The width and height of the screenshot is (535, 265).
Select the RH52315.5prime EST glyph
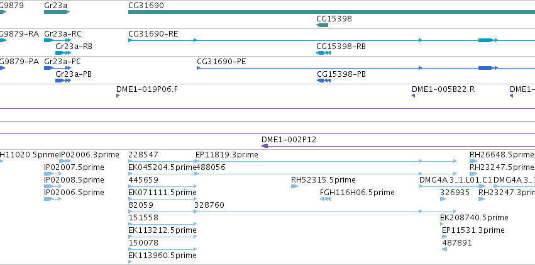pyautogui.click(x=294, y=186)
